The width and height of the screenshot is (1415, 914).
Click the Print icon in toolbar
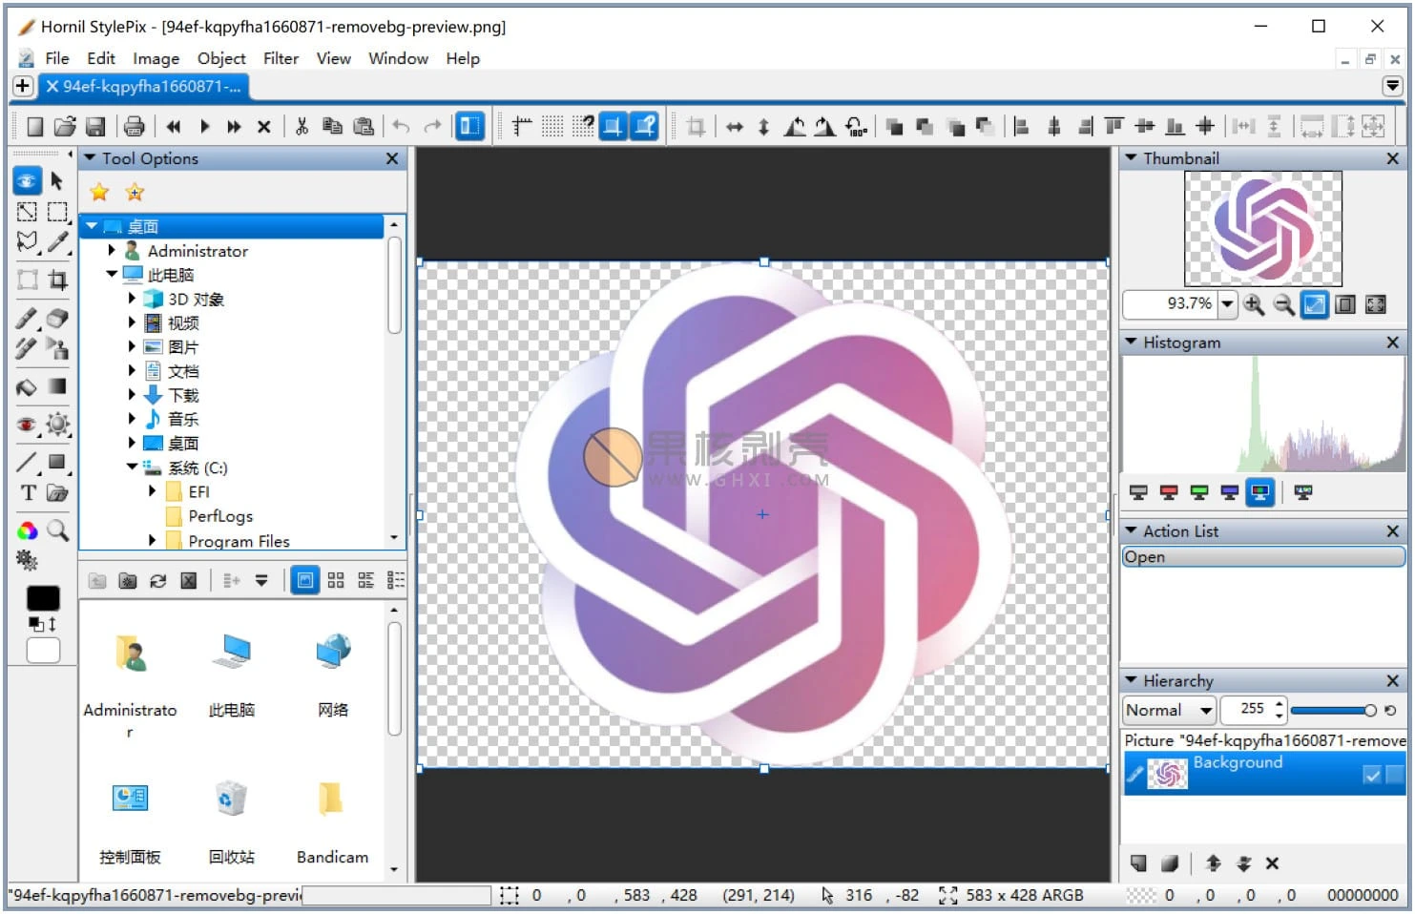click(135, 126)
